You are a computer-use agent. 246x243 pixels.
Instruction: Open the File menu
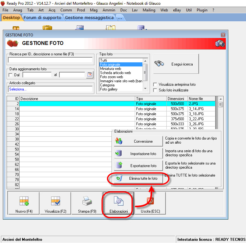point(5,10)
